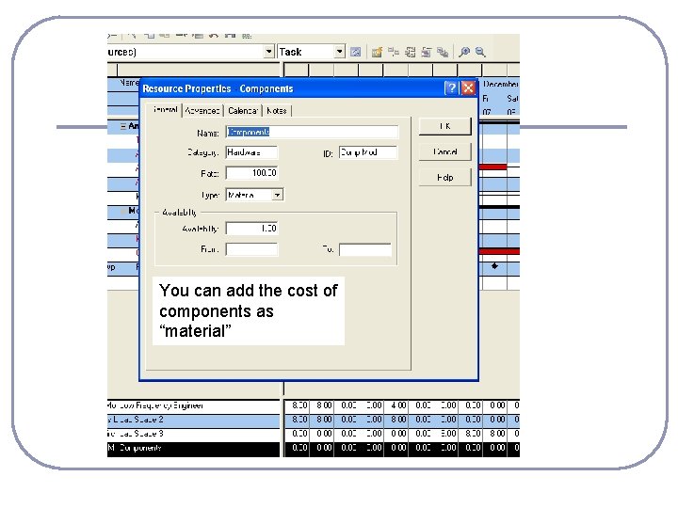The width and height of the screenshot is (678, 508).
Task: Select the Components resource row label
Action: coord(193,449)
